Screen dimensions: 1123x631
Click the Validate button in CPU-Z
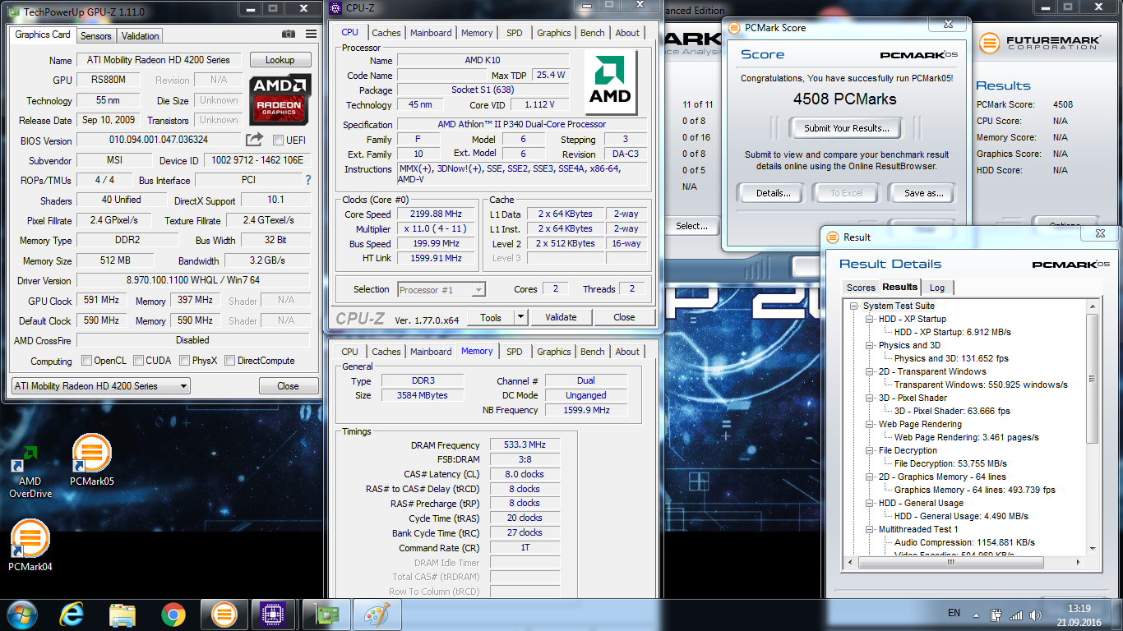click(561, 317)
